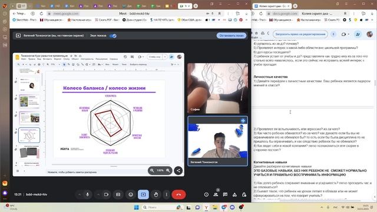Show the participants list
377x212 pixels.
point(216,194)
